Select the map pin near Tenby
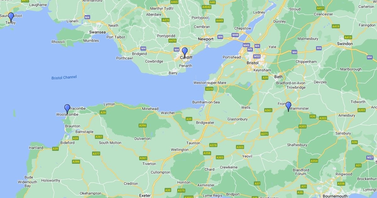This screenshot has height=198, width=377. 11,17
